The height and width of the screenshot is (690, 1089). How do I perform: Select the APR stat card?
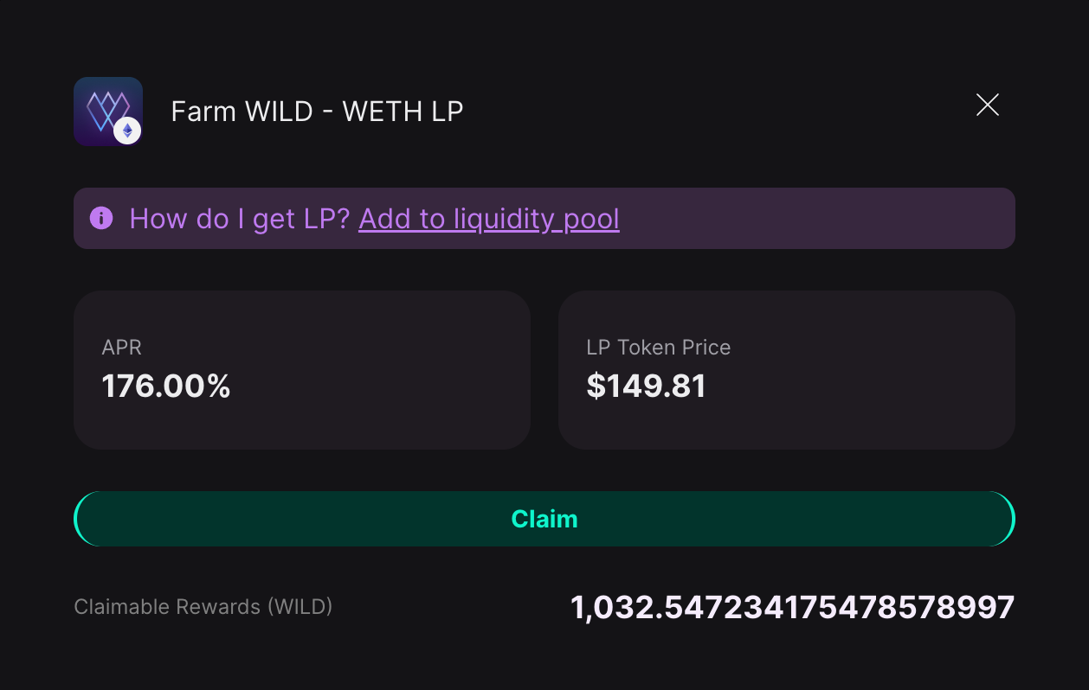click(301, 369)
